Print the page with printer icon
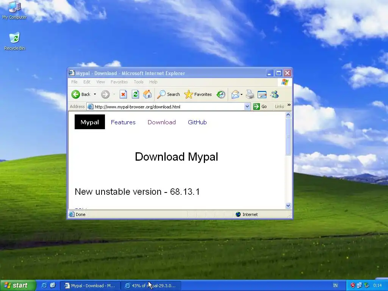The image size is (388, 291). point(250,94)
